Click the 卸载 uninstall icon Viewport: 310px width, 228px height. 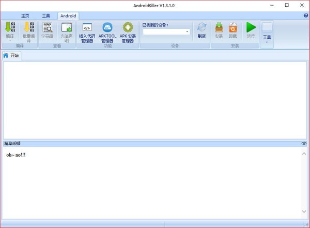tap(233, 27)
